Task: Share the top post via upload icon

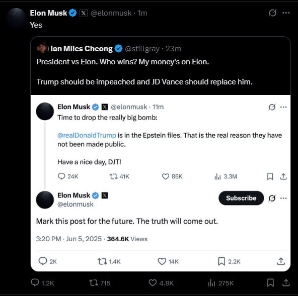Action: pos(286,283)
